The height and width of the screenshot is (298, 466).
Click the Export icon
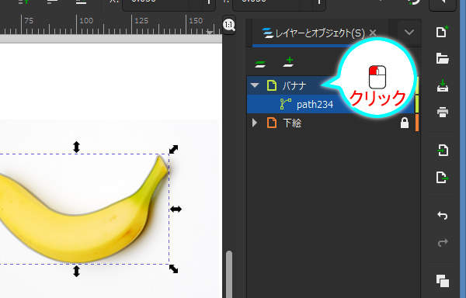pyautogui.click(x=442, y=177)
